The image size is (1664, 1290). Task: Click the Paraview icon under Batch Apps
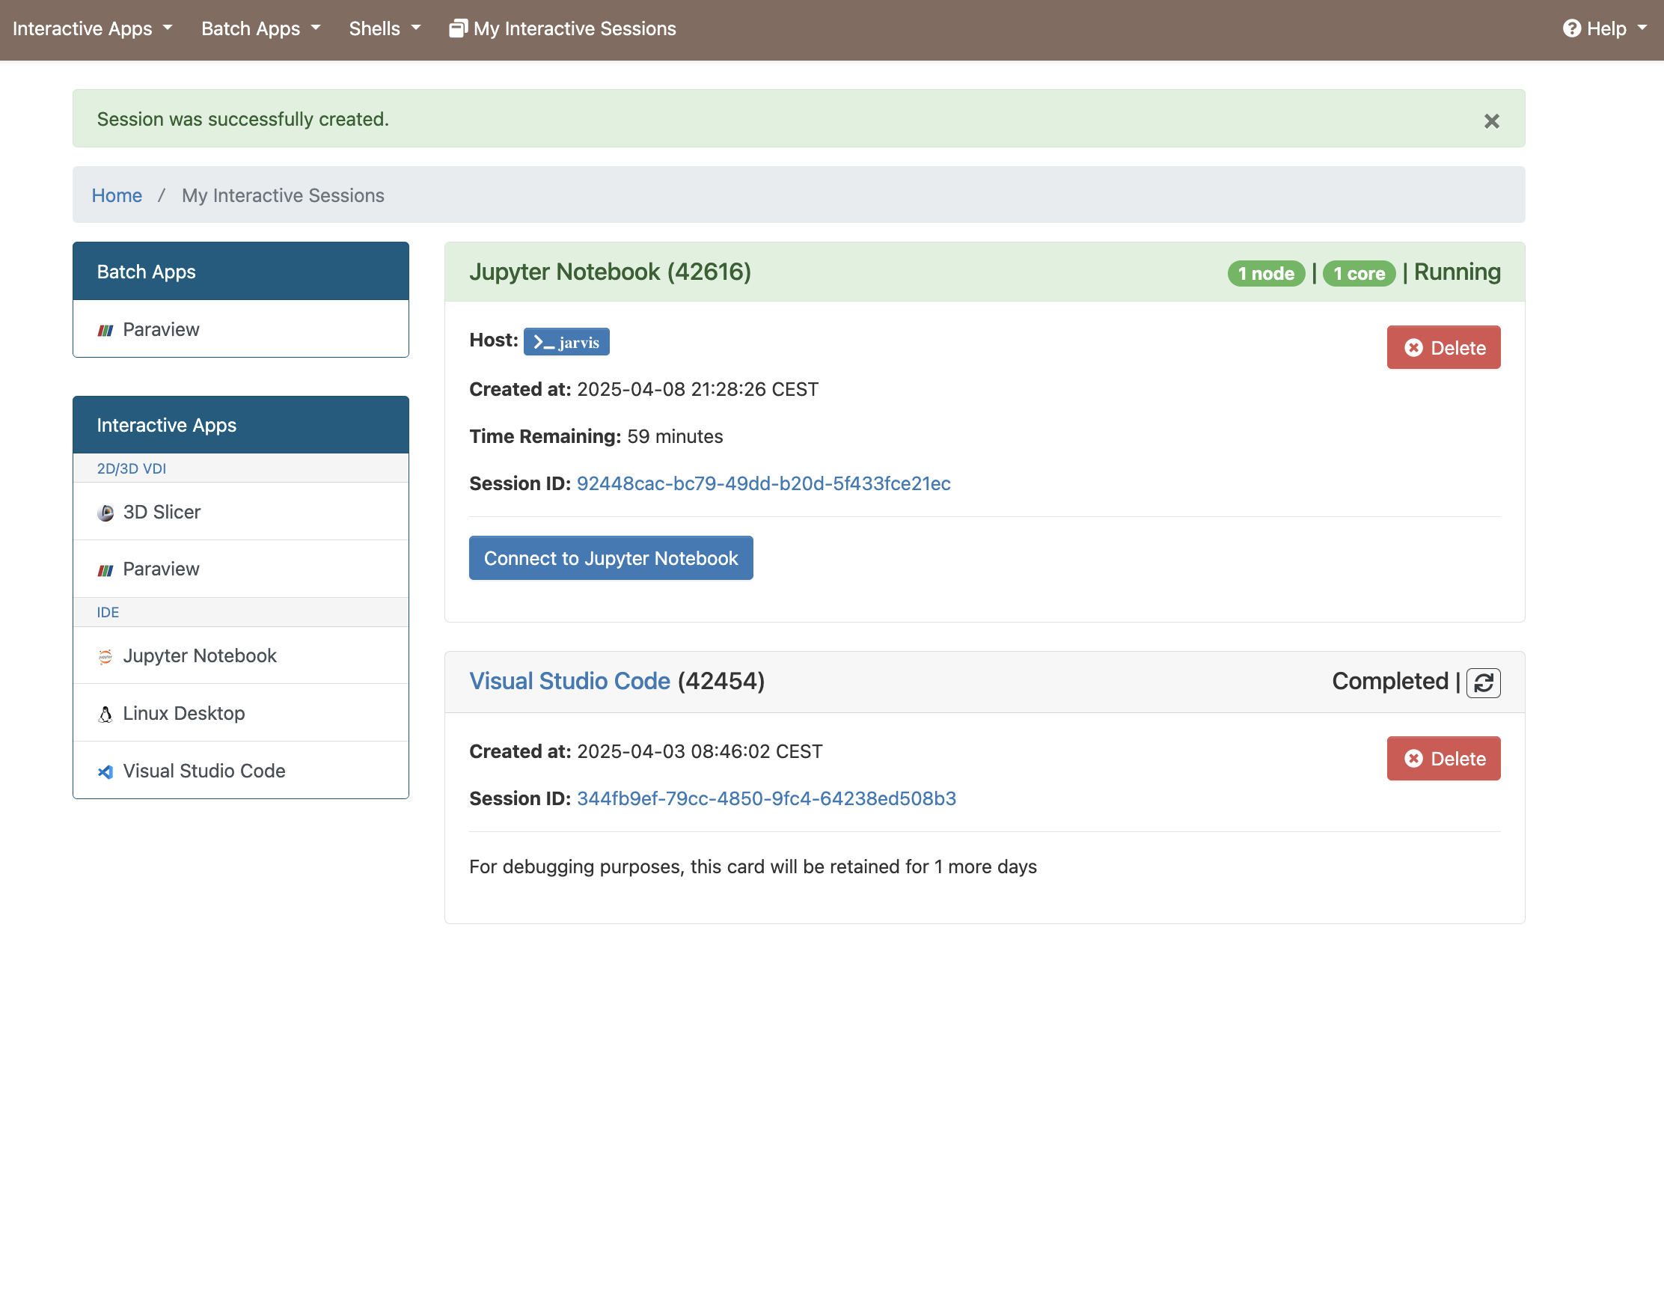pyautogui.click(x=105, y=330)
